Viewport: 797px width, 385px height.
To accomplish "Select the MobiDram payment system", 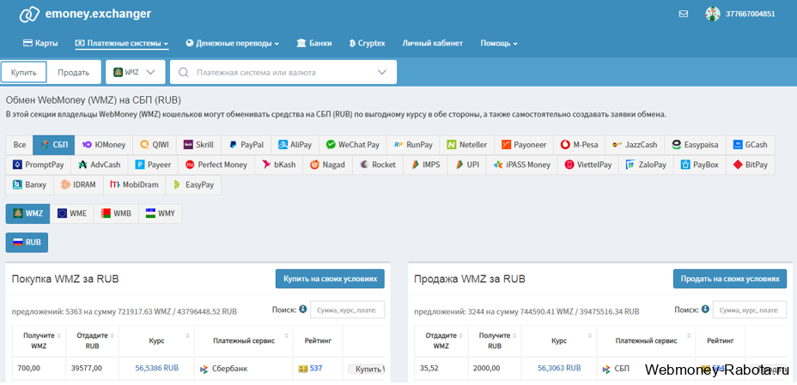I will [134, 184].
